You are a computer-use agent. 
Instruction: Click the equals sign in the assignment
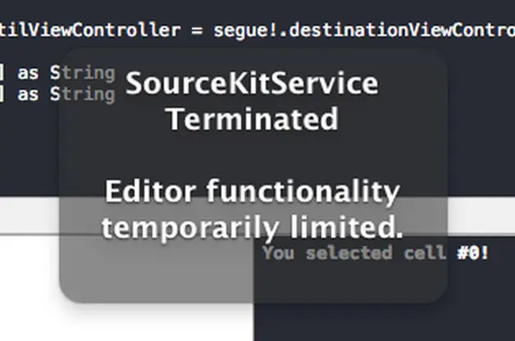pos(197,31)
